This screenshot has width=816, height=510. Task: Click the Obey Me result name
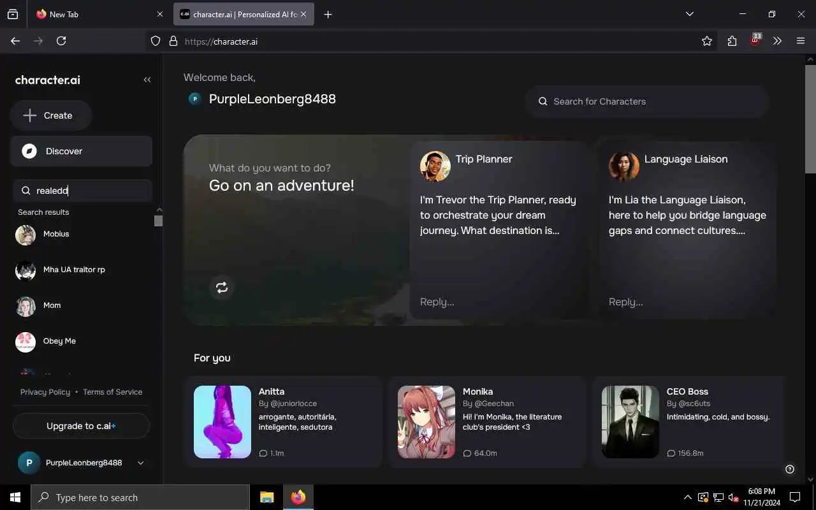tap(59, 341)
